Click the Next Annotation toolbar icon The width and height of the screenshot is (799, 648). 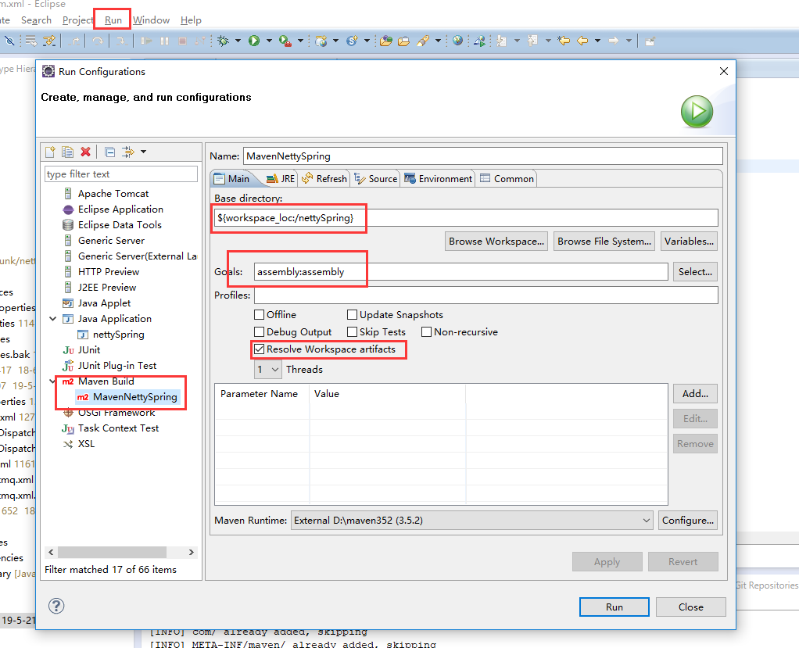[501, 41]
